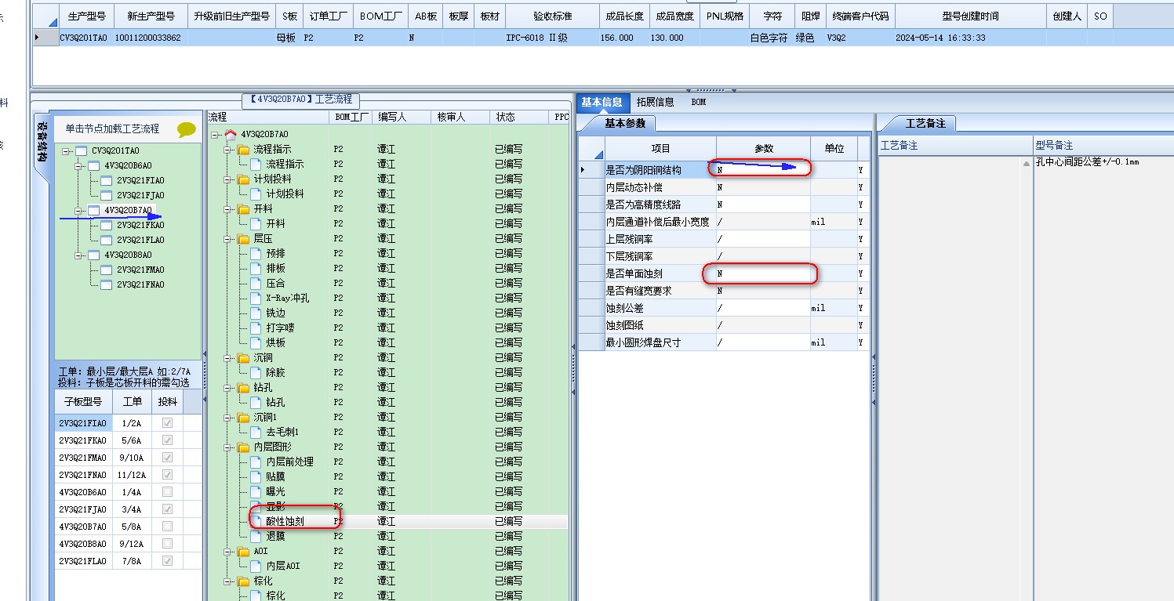
Task: Click the 内层图形 folder icon
Action: (243, 447)
